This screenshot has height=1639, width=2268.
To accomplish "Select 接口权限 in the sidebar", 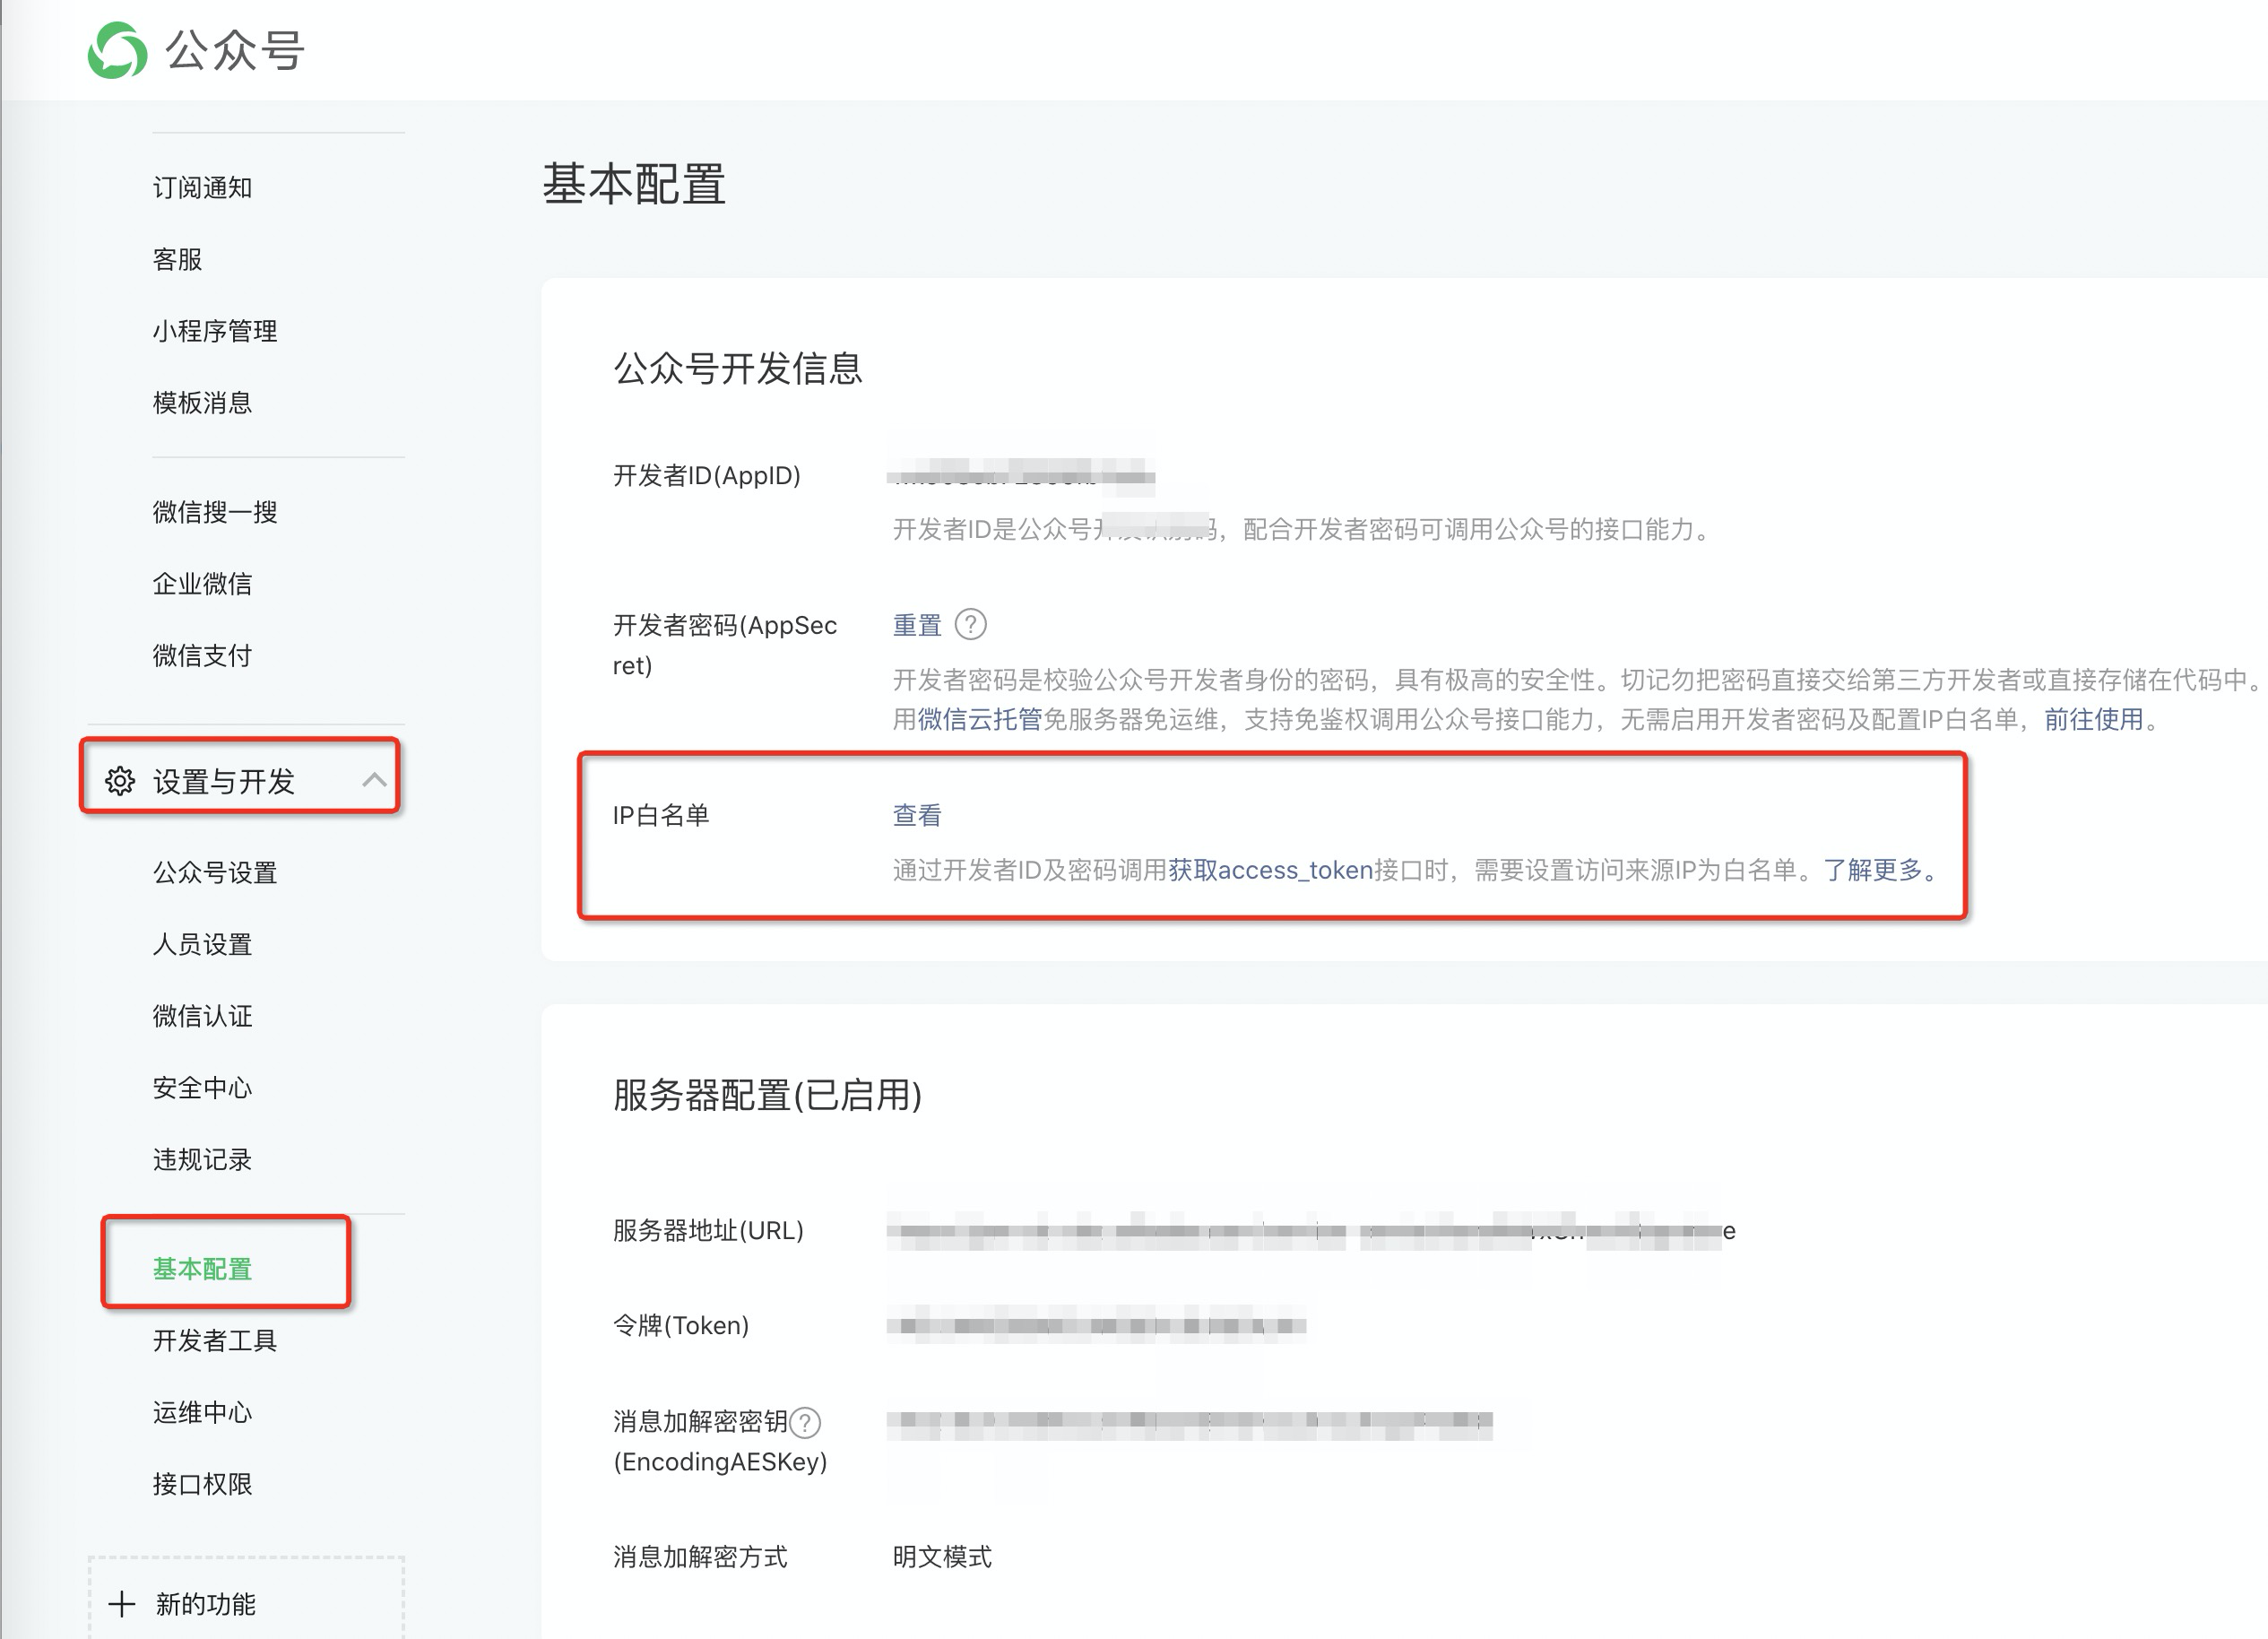I will click(x=202, y=1483).
